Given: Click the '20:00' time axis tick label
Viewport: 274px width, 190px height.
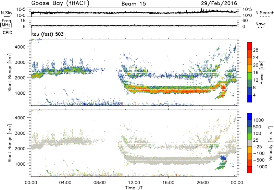Looking at the screenshot, I should pyautogui.click(x=203, y=183).
